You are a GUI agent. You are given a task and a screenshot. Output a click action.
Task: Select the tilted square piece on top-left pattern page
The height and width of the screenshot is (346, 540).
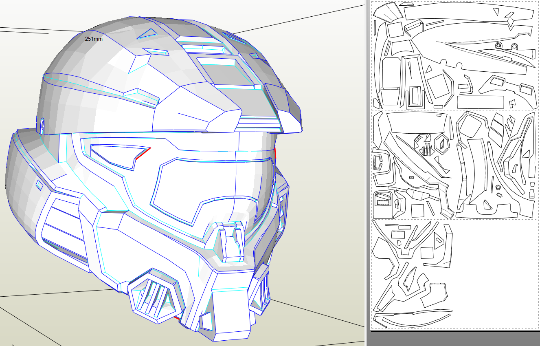438,85
